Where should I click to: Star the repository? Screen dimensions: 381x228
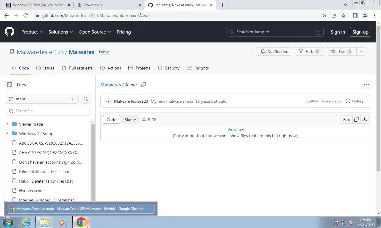tap(342, 51)
